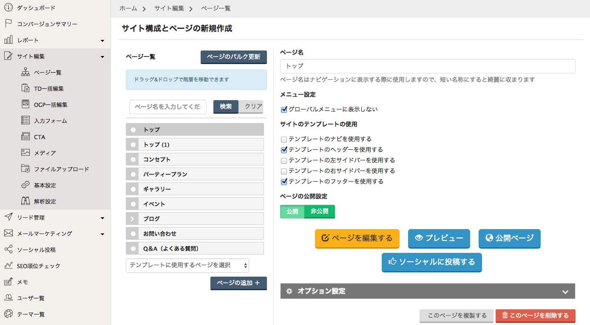Open テンプレートに使用するページを選択 dropdown

187,265
